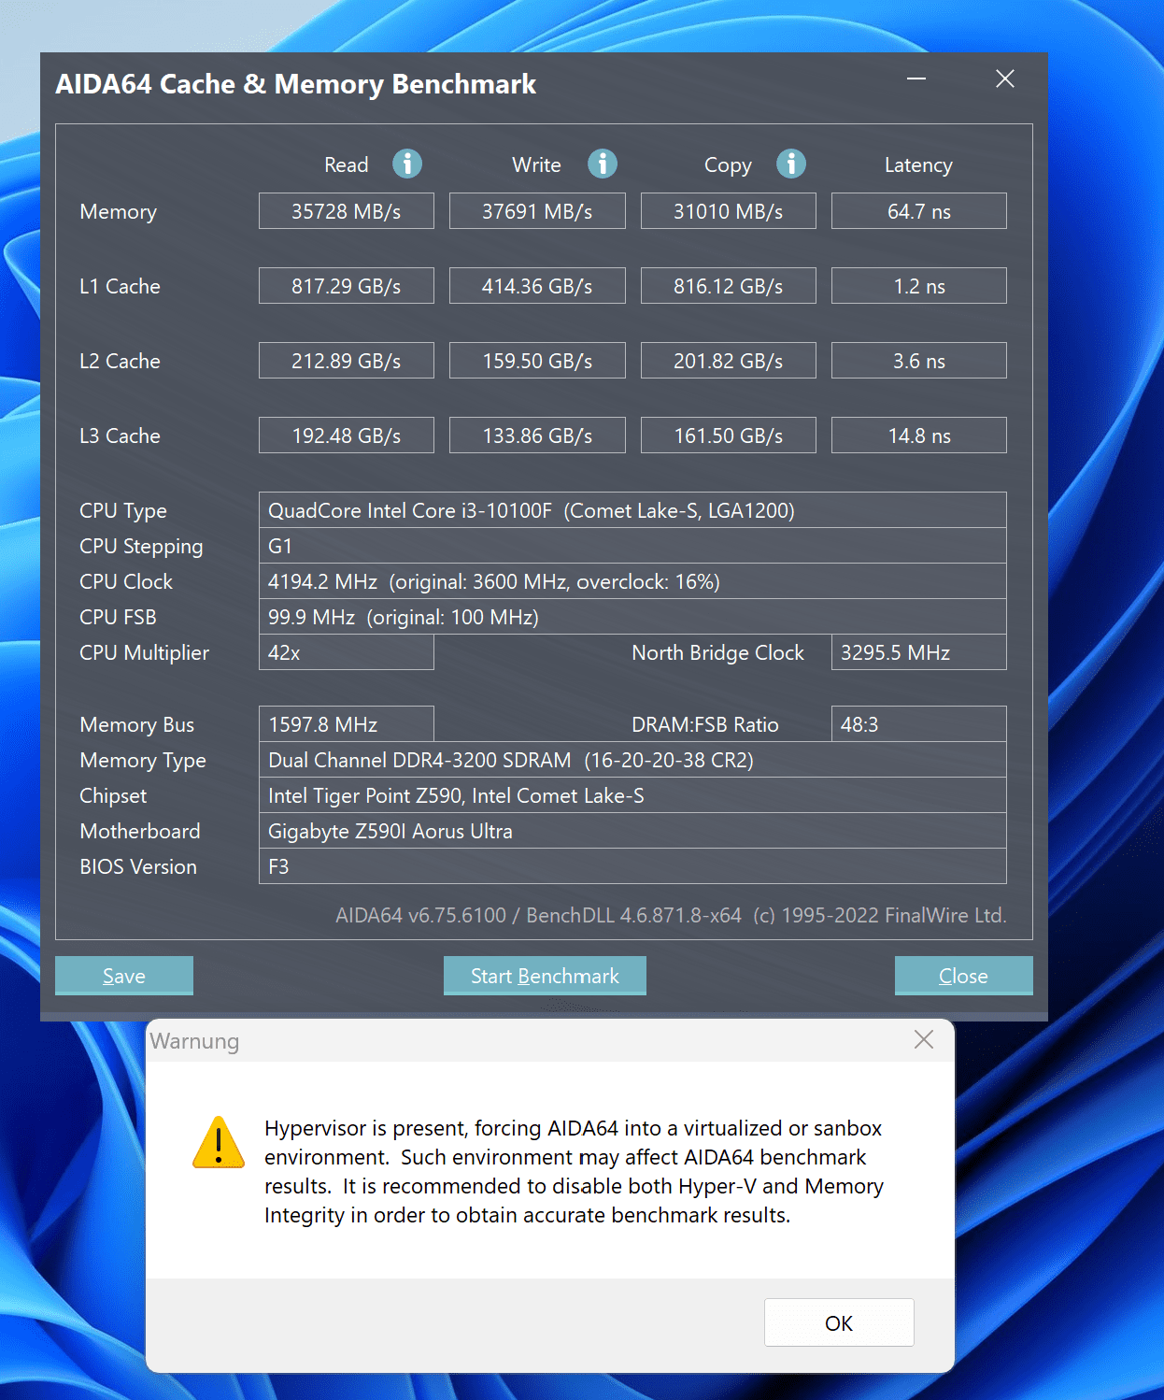Click L3 Cache Copy value 161.50 GB/s

(x=729, y=436)
